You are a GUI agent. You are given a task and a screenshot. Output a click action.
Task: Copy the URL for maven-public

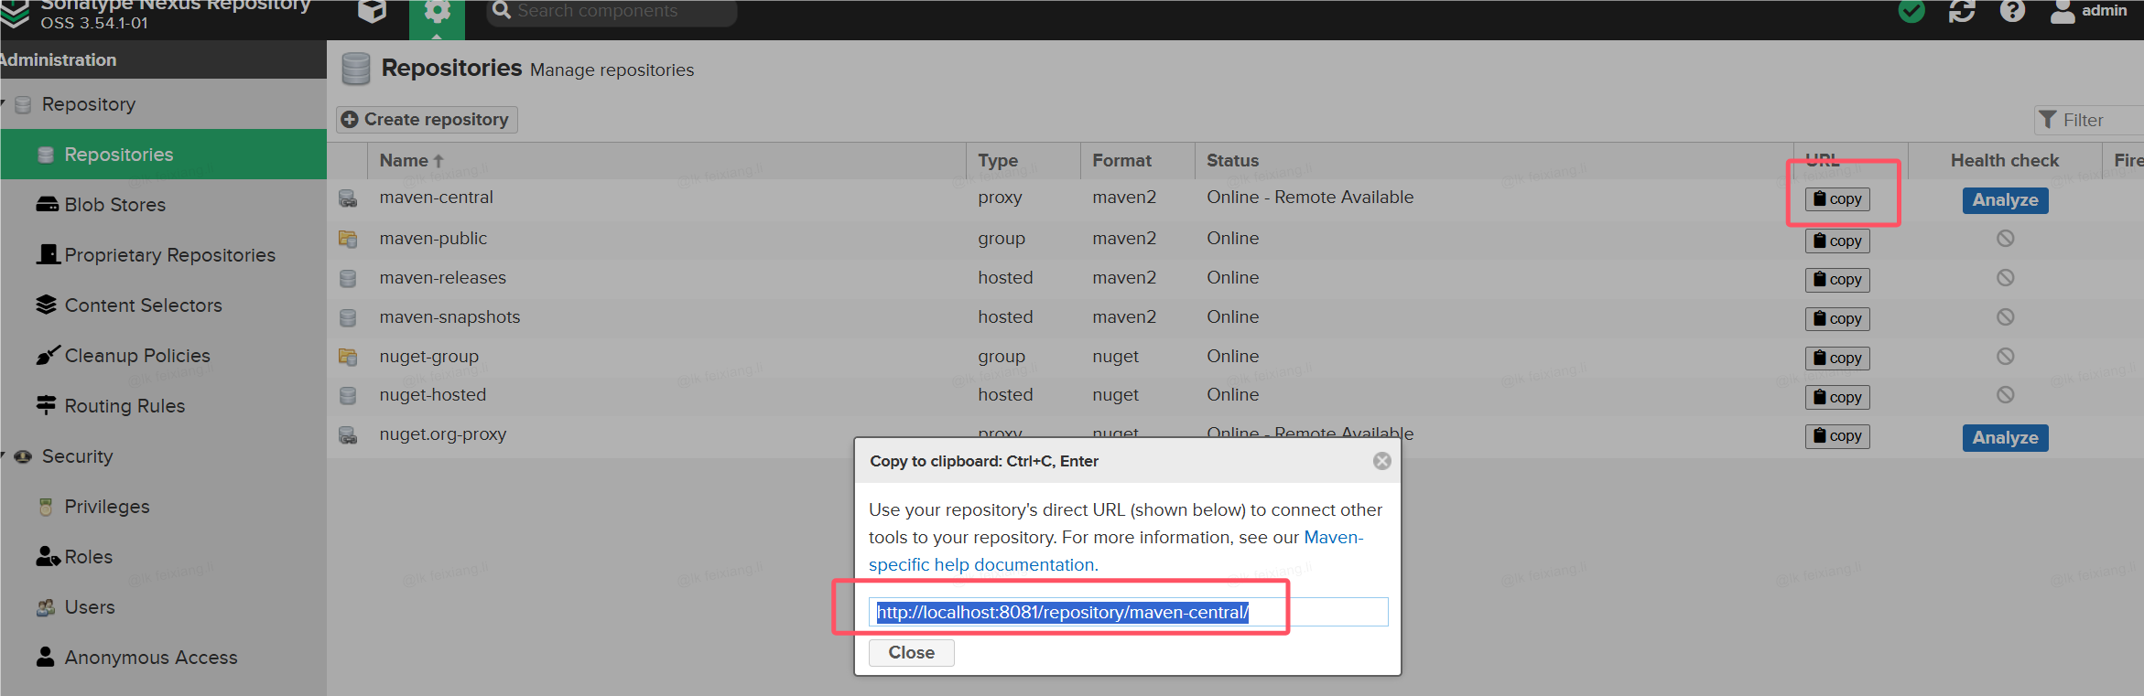coord(1837,241)
